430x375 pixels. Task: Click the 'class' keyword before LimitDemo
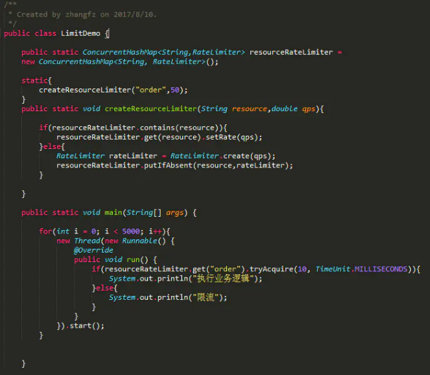pyautogui.click(x=45, y=33)
